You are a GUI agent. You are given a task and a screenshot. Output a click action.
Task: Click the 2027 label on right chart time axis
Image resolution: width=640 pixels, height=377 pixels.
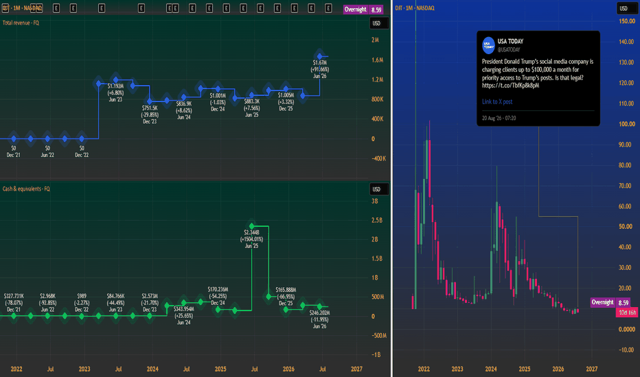pos(591,369)
